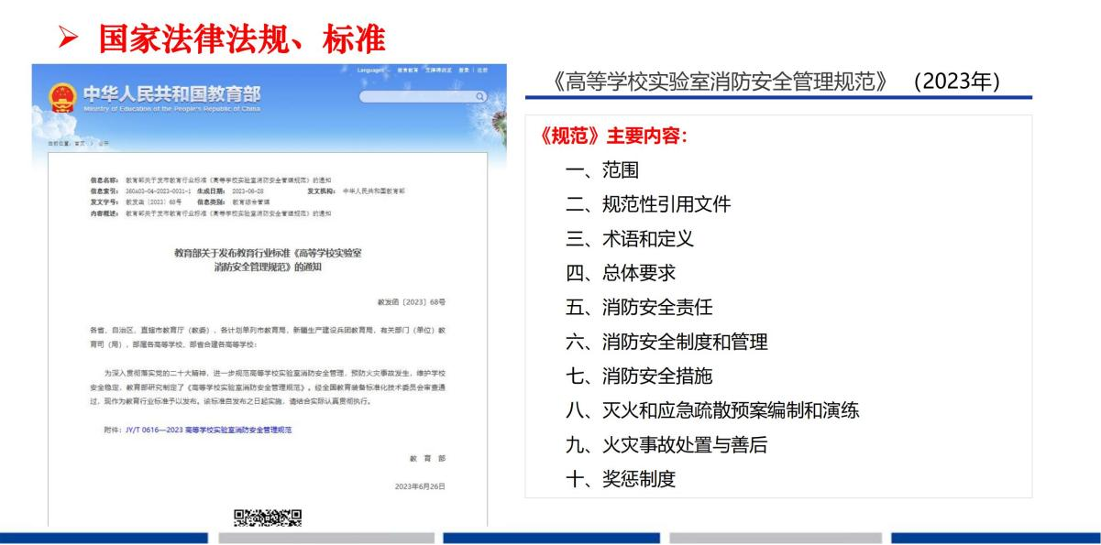
Task: Click the 登录 link at top right
Action: click(x=465, y=71)
